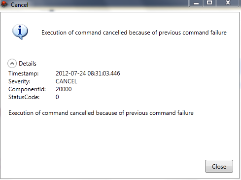Click the Cancel window title text
This screenshot has height=180, width=241.
coord(20,5)
